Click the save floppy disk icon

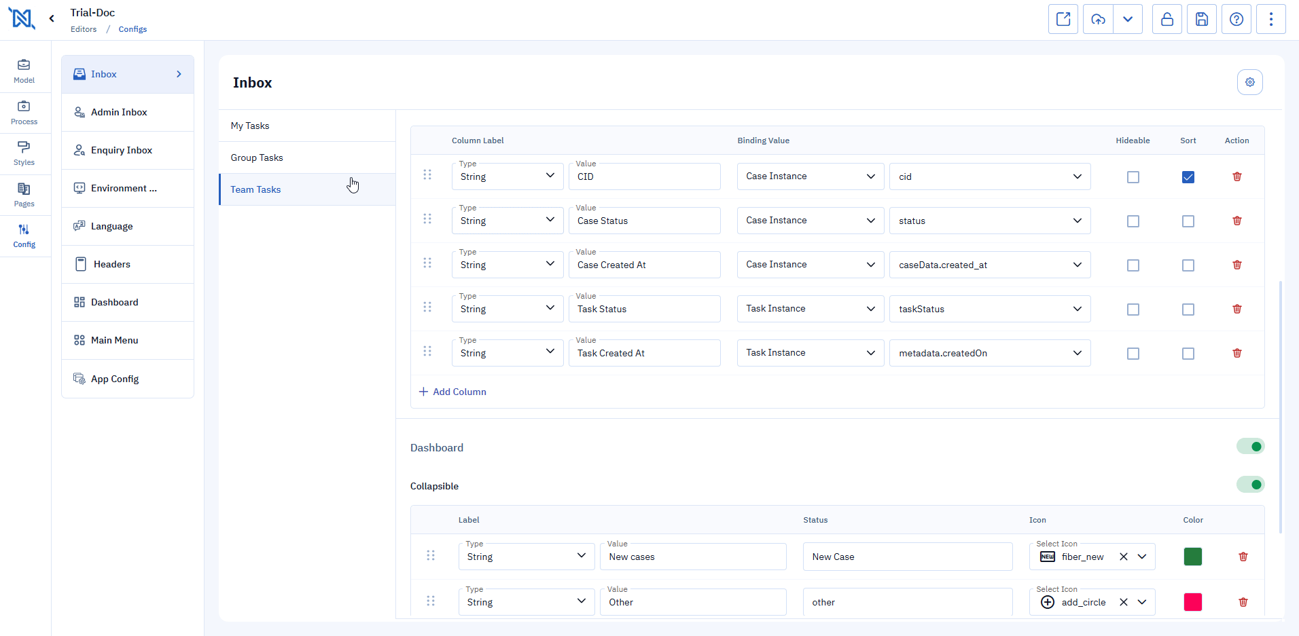(x=1202, y=19)
